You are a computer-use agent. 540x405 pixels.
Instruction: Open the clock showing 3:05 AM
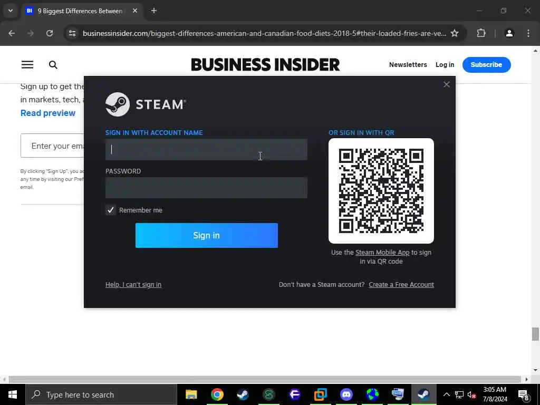495,394
